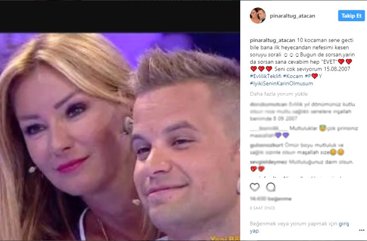Open the three-dots more options menu
The height and width of the screenshot is (241, 367).
coord(361,230)
